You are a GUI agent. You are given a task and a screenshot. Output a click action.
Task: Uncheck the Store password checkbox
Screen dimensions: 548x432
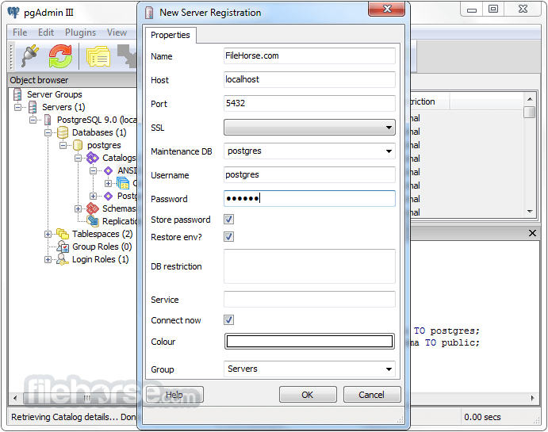pos(228,220)
